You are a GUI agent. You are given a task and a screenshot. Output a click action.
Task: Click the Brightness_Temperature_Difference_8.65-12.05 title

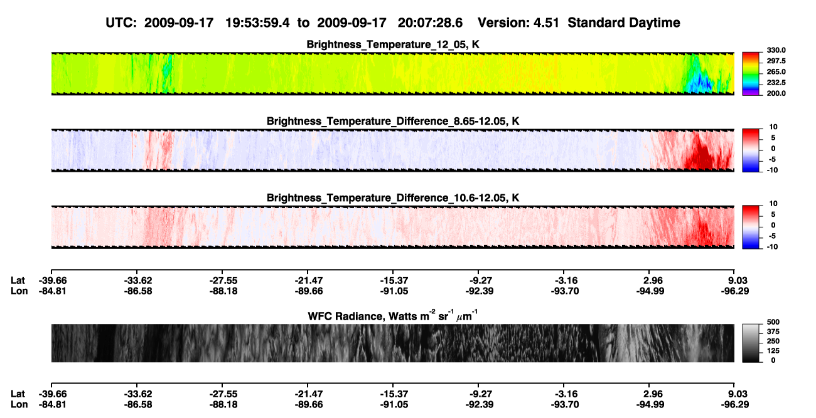click(393, 120)
